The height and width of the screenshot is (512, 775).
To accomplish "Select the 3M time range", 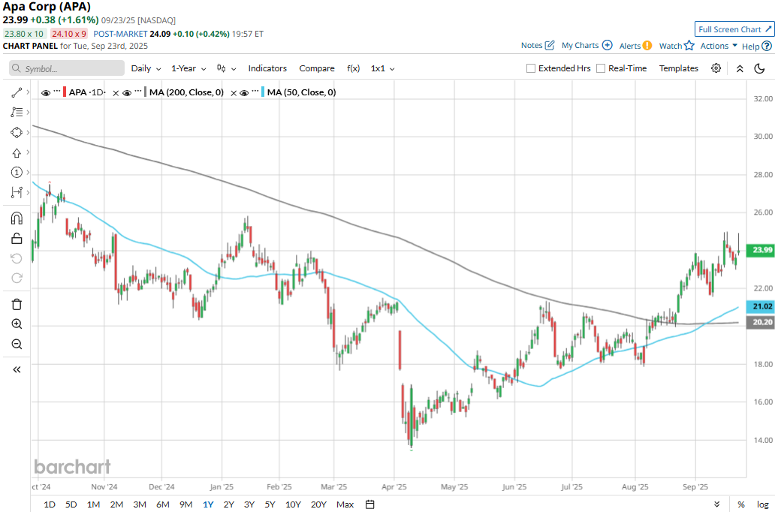I will (140, 504).
